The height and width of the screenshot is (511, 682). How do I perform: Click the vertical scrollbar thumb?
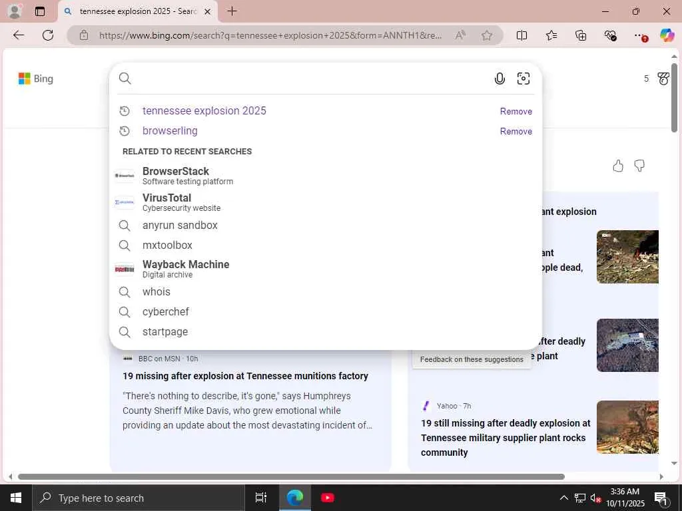click(674, 98)
